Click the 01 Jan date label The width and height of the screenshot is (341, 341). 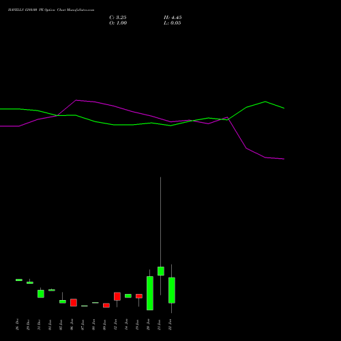[x=50, y=325]
